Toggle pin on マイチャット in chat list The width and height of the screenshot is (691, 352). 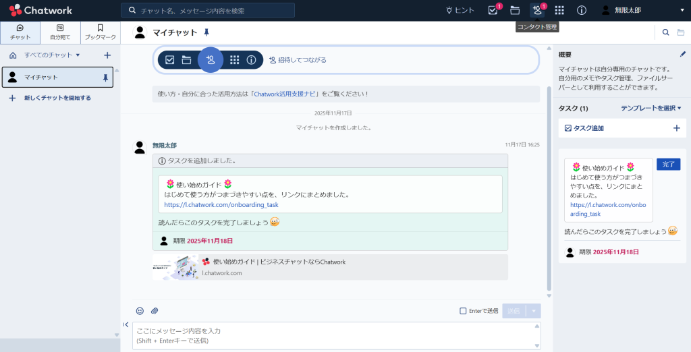[105, 78]
